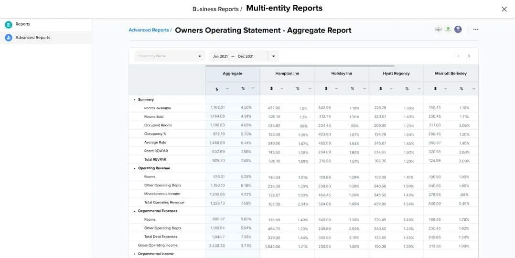Click Aggregate value 1,226.13
515x258 pixels.
coord(217,203)
